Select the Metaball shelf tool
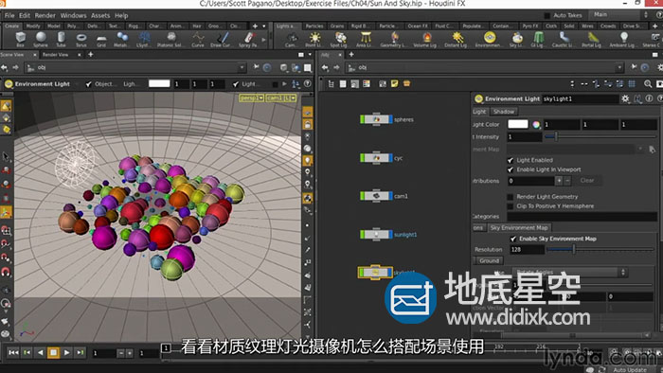This screenshot has height=373, width=663. 122,39
